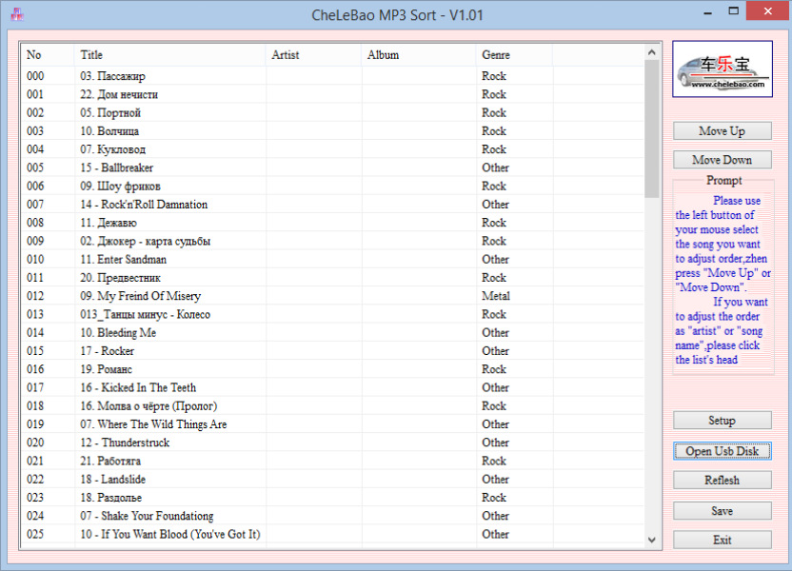Click the Other genre cell in row 005
This screenshot has width=792, height=571.
(x=496, y=167)
